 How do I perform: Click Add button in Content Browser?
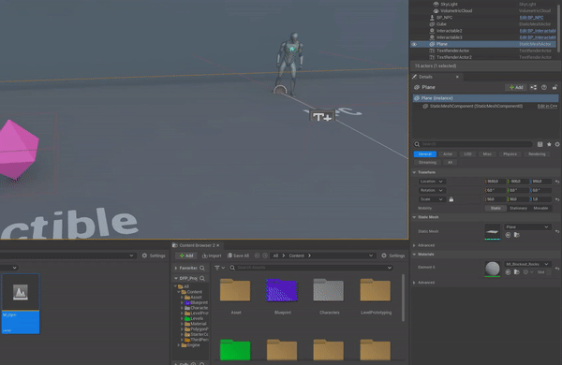(x=186, y=255)
